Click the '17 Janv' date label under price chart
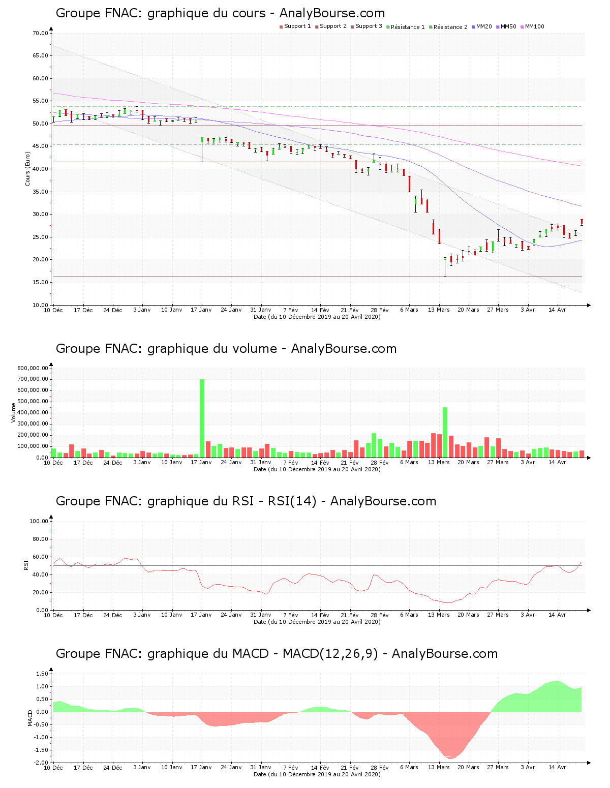This screenshot has width=610, height=788. point(201,310)
